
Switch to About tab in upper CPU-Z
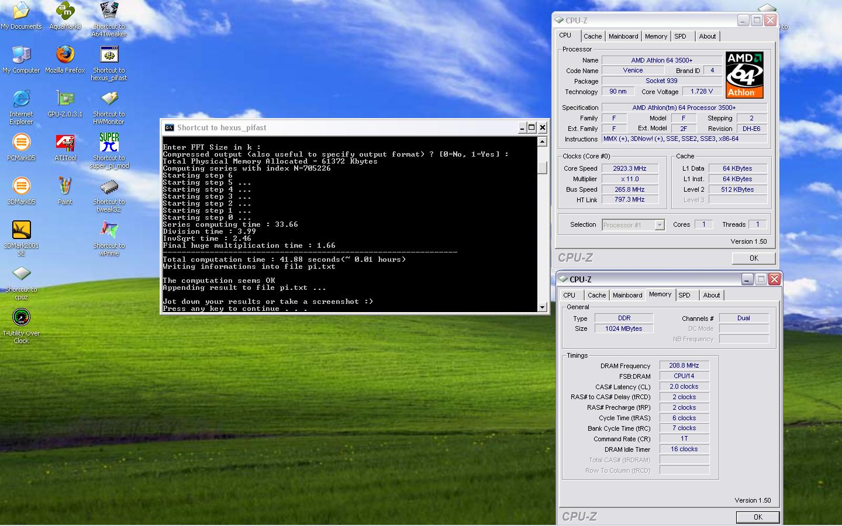708,36
